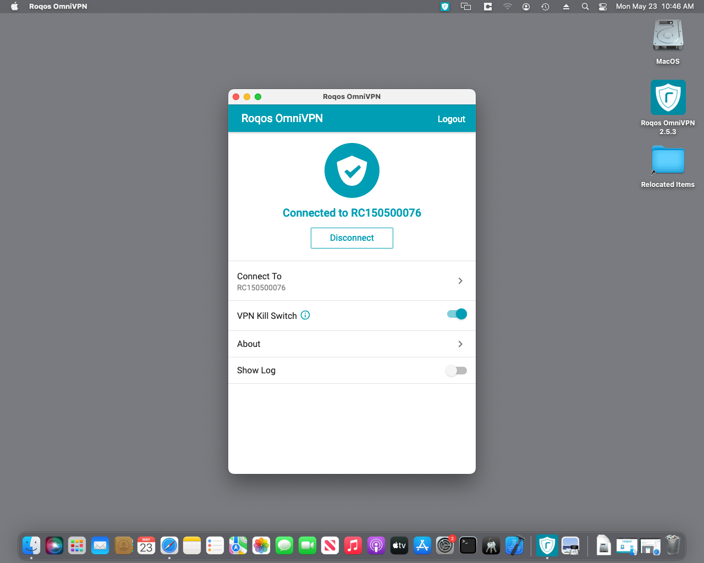Viewport: 704px width, 563px height.
Task: Open Xcode from the Dock
Action: click(515, 545)
